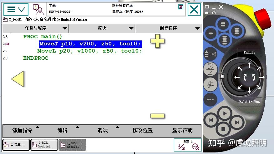Select the ENDPROC line
Screen dimensions: 274x154
36,58
